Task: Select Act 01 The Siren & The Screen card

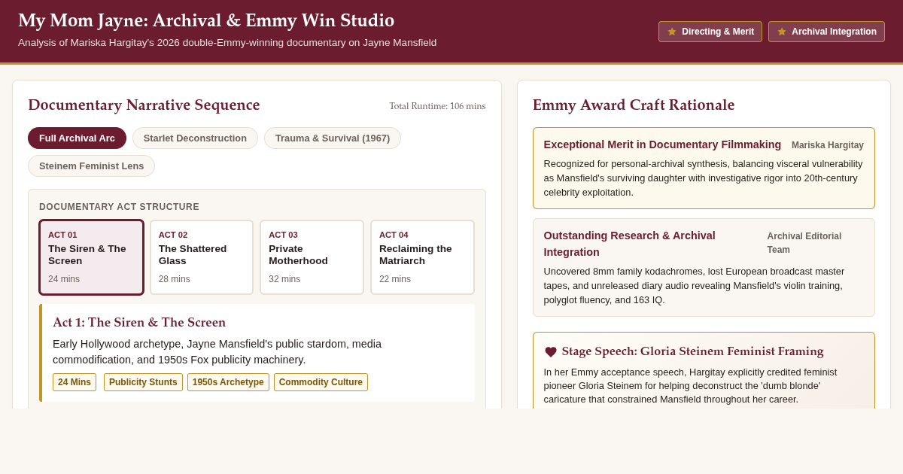Action: coord(91,257)
